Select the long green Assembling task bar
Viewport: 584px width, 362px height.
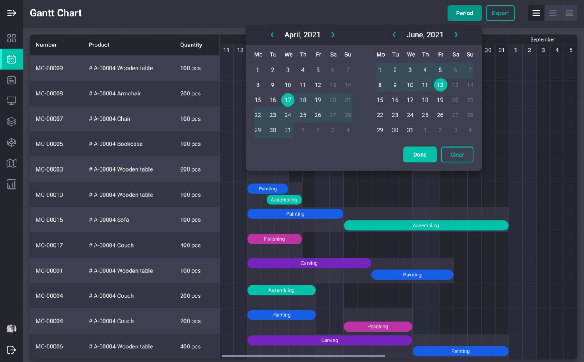click(426, 225)
